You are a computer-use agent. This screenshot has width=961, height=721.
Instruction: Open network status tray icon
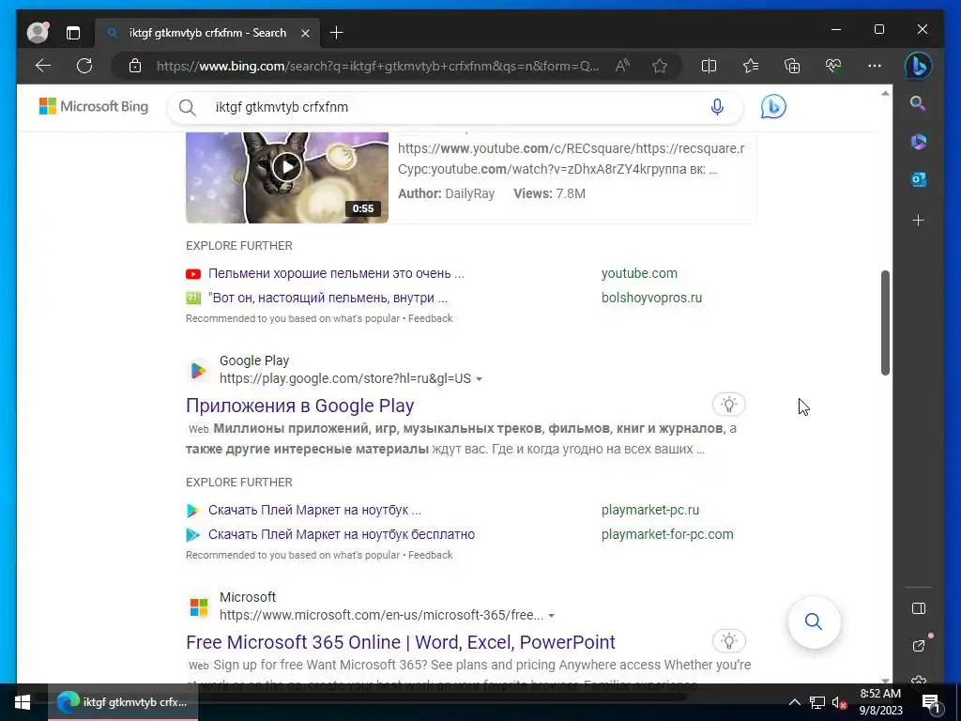tap(817, 702)
